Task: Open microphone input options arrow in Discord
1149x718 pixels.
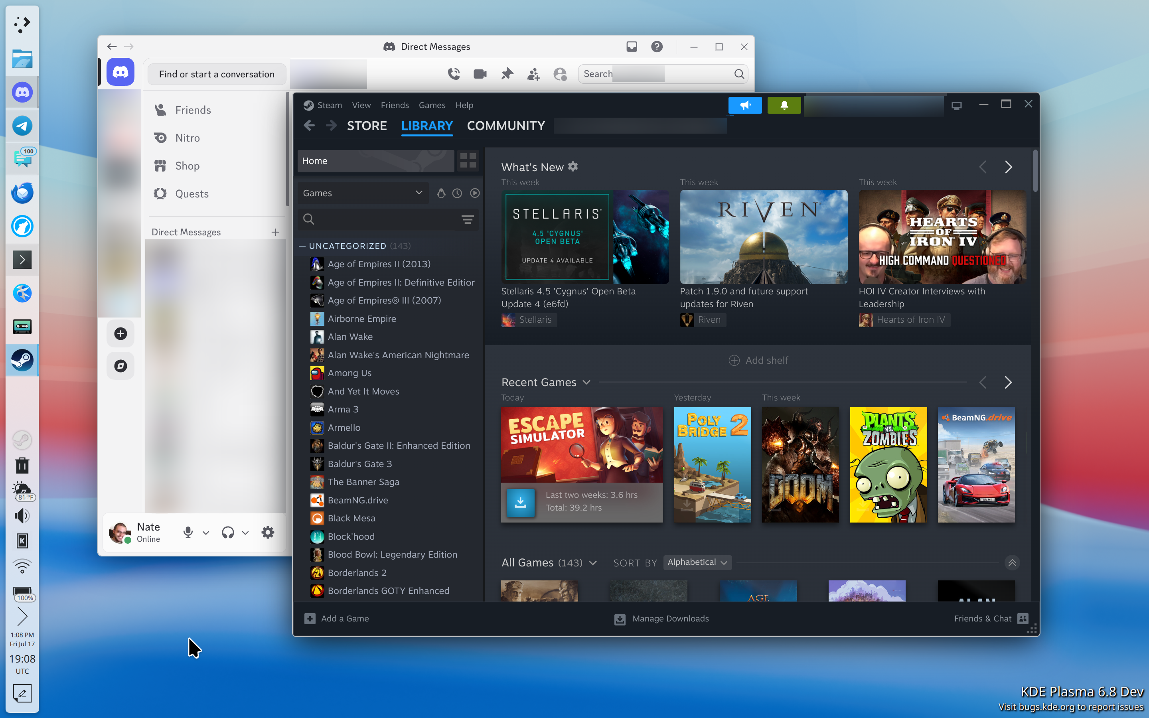Action: 205,533
